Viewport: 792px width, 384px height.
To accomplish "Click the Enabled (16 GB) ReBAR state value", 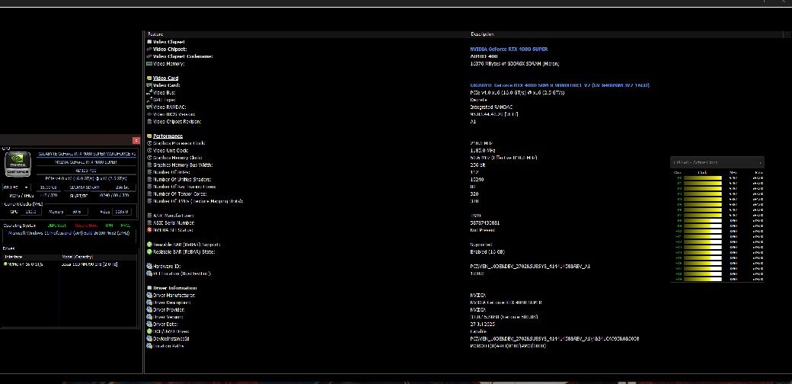I will pos(487,251).
